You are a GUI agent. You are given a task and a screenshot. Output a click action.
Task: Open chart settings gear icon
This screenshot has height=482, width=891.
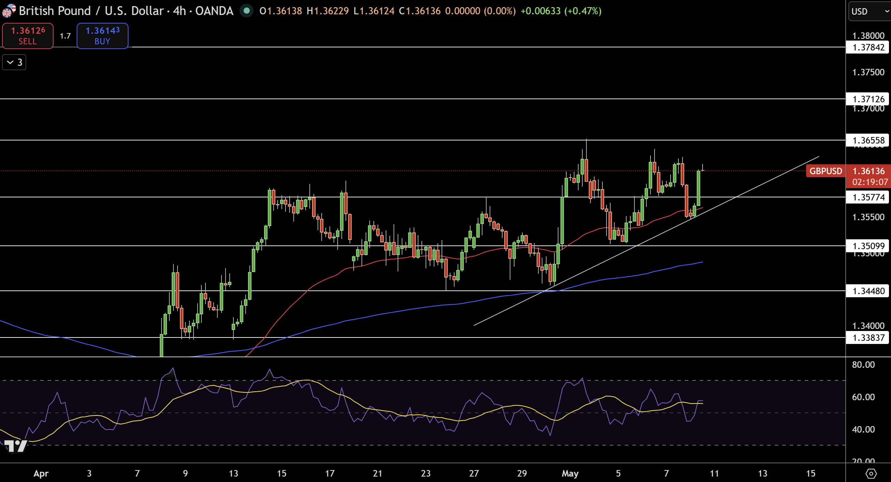871,473
